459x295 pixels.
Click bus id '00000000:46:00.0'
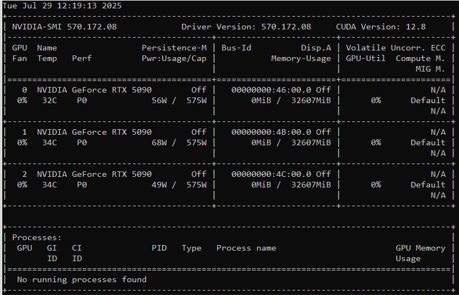271,90
